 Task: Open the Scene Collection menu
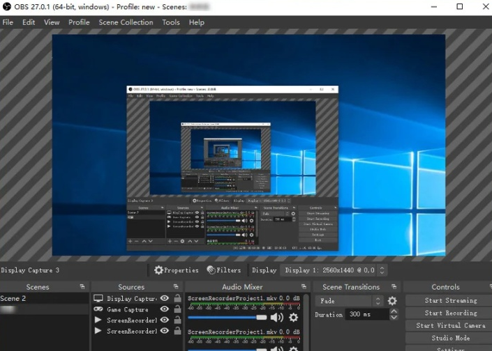click(126, 22)
